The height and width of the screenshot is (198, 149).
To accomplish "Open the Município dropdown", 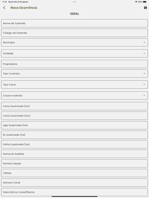I will coord(74,43).
